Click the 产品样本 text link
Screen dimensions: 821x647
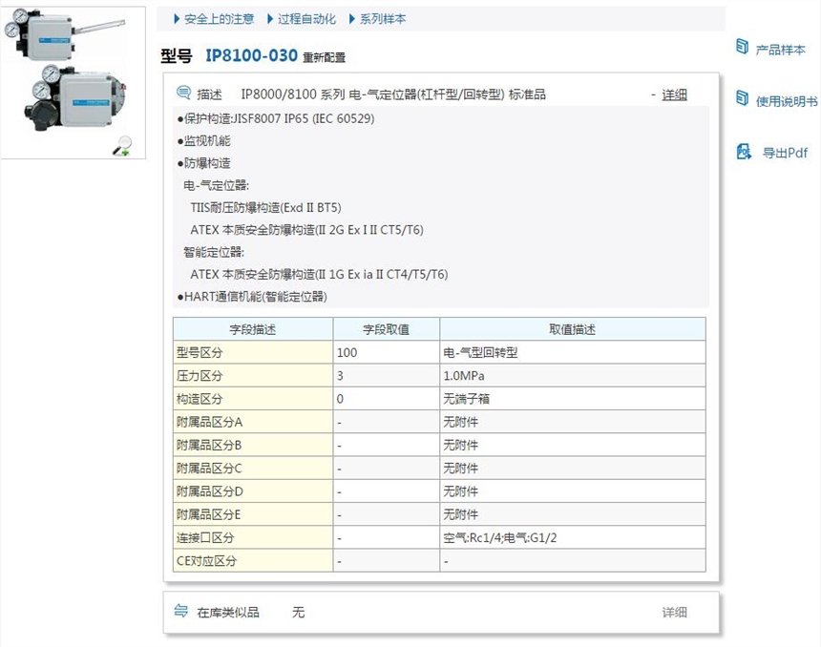click(780, 50)
